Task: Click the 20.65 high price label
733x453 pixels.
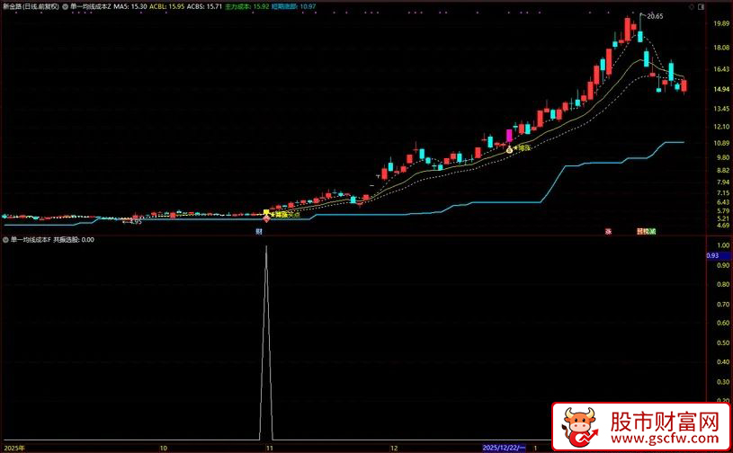Action: (655, 16)
